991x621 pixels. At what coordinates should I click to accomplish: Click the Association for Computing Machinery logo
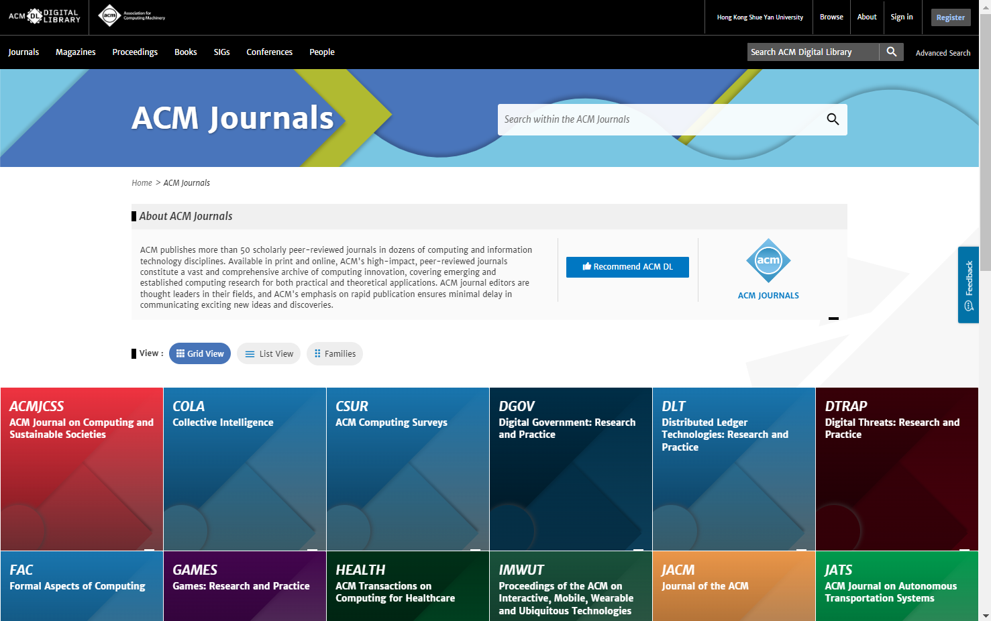pyautogui.click(x=132, y=15)
